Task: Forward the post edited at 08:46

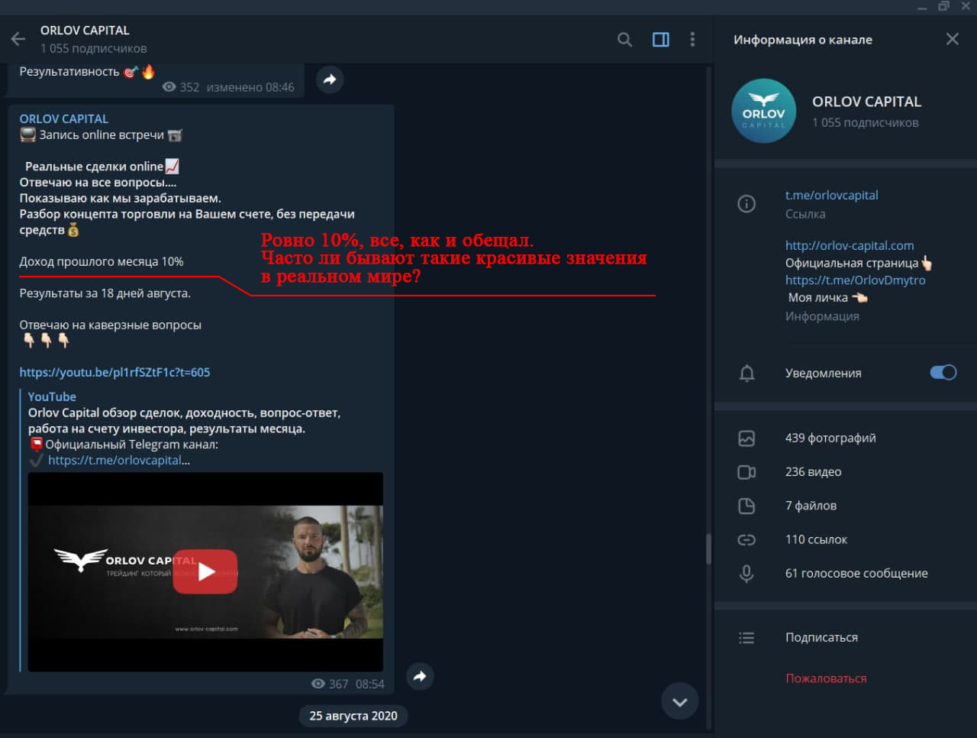Action: coord(330,79)
